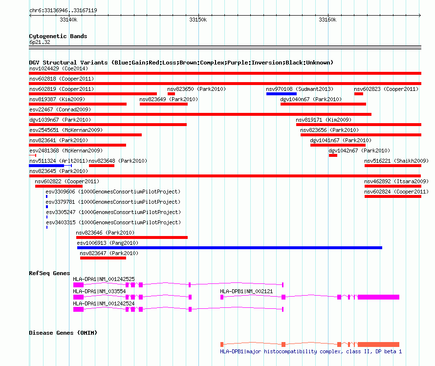This screenshot has height=366, width=435.
Task: Open the nsv823649 (Park2010) variant label
Action: pos(169,99)
